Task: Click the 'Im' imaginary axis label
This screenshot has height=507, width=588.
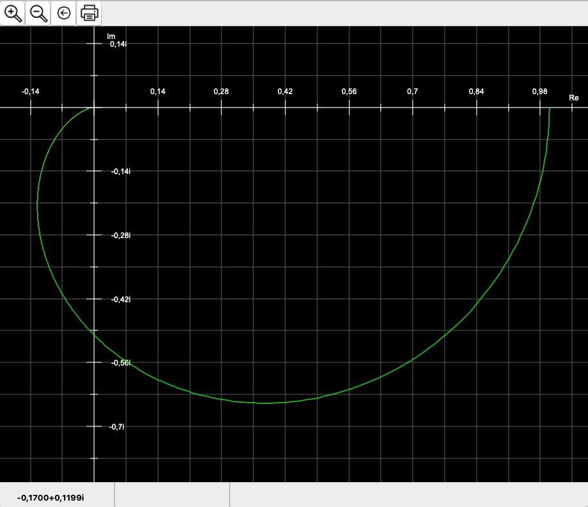Action: click(111, 36)
